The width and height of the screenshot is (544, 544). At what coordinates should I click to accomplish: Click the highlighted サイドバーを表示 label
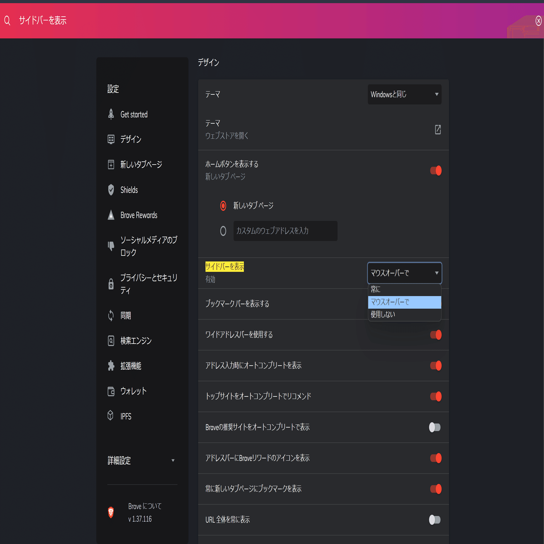click(x=225, y=266)
